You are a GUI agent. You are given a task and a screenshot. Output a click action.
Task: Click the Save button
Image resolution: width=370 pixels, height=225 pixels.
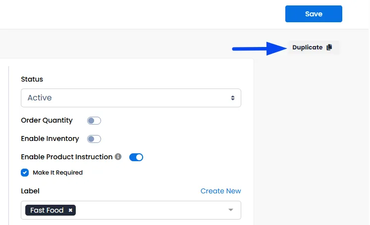tap(314, 14)
